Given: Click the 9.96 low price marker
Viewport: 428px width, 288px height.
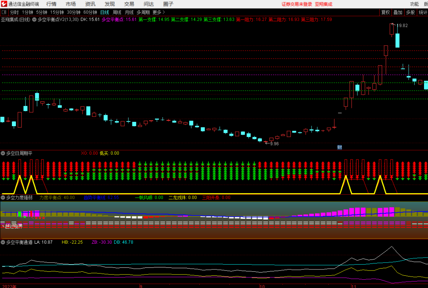Looking at the screenshot, I should 273,144.
